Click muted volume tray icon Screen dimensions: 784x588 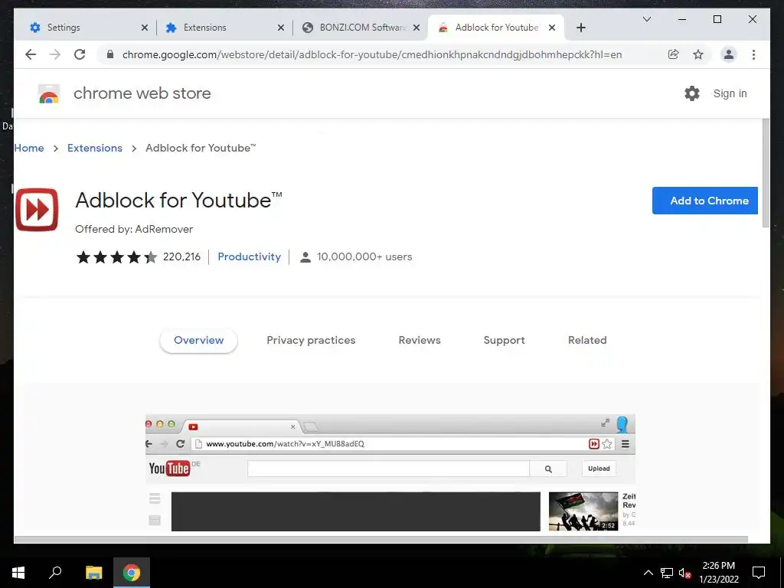(x=684, y=573)
